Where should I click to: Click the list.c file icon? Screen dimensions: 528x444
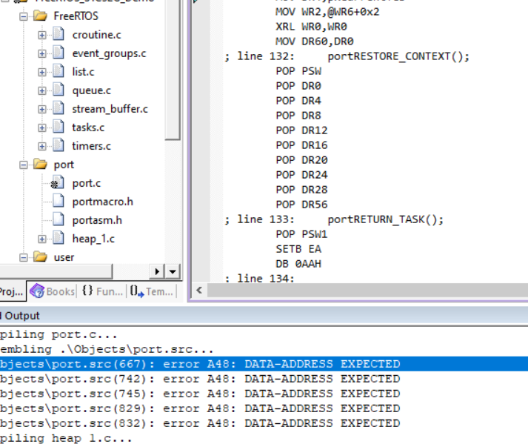[59, 71]
